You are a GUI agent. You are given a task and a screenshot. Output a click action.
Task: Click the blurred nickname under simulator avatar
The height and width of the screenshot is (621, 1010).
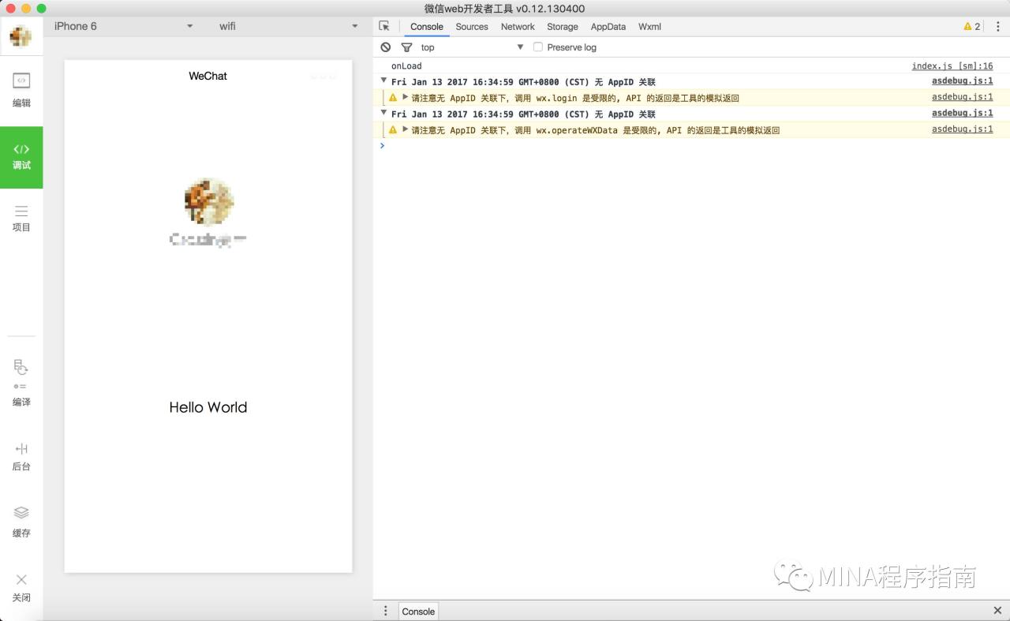coord(208,239)
